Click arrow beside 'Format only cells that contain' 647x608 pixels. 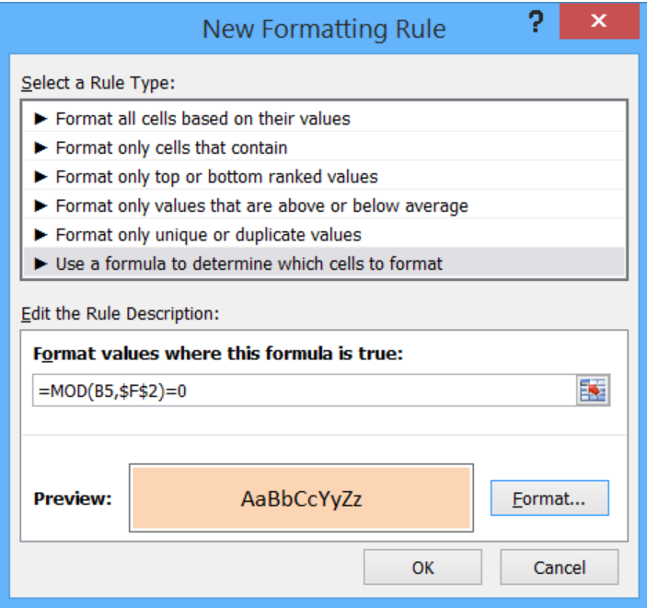point(40,148)
